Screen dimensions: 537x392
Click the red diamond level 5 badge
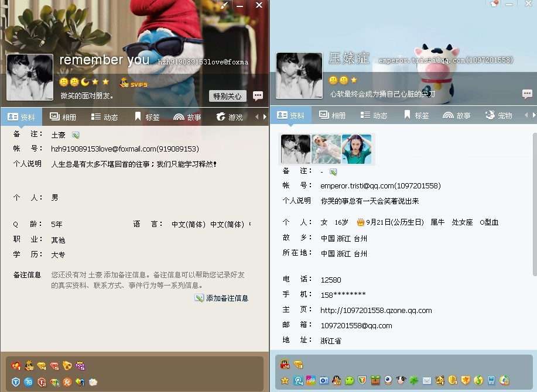[54, 366]
